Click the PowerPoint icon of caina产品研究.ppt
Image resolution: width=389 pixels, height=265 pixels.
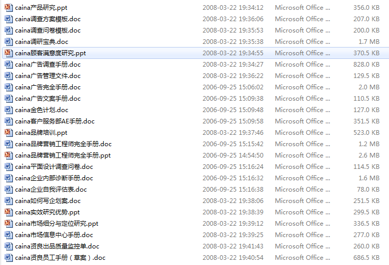8,7
